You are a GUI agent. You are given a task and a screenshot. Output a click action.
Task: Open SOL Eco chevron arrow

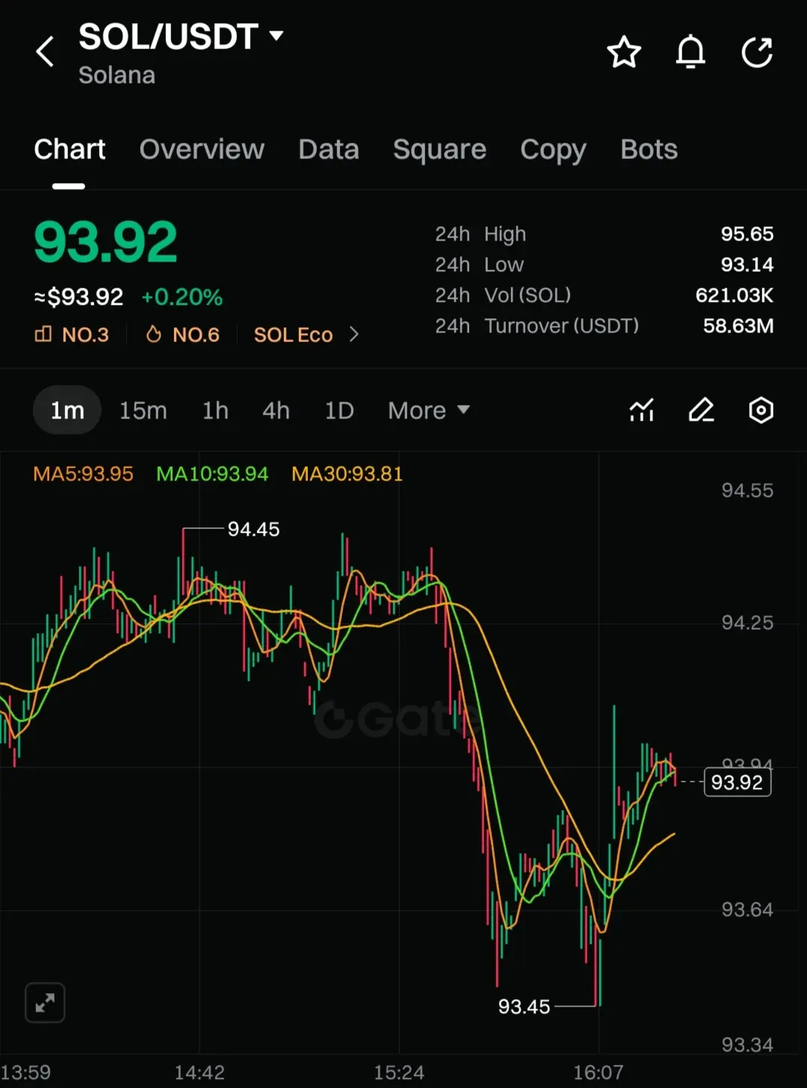pyautogui.click(x=354, y=334)
